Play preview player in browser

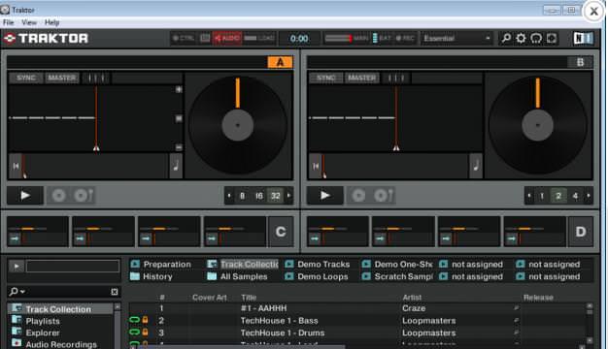(17, 267)
